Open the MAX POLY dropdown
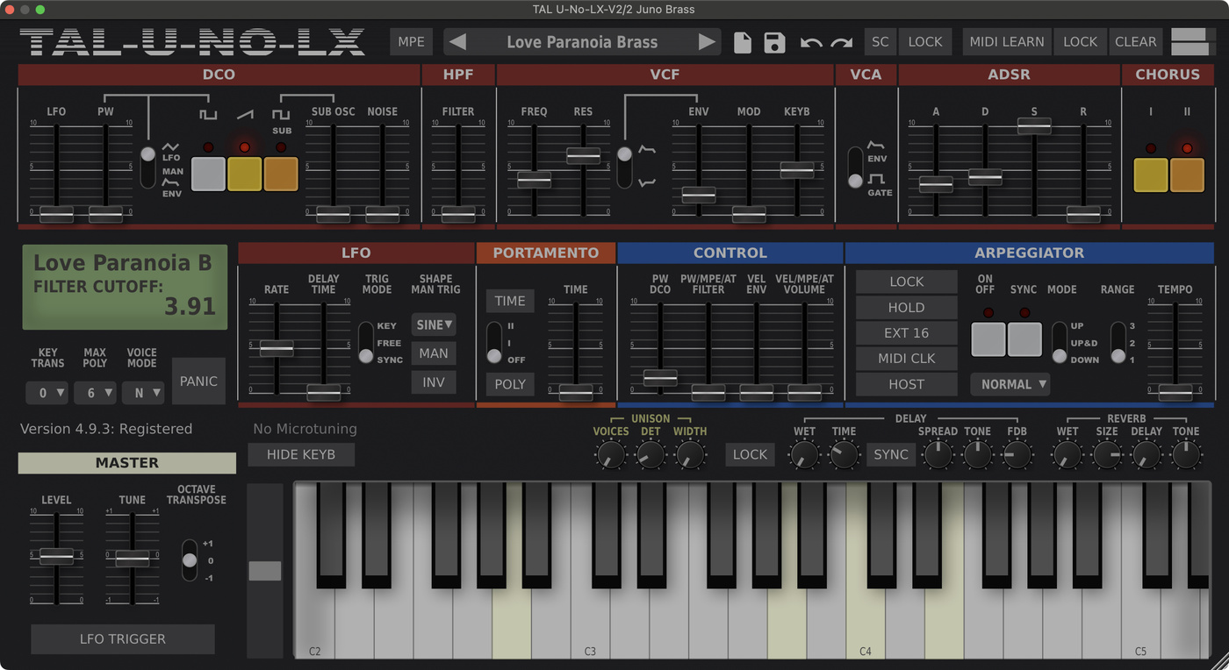 tap(95, 393)
